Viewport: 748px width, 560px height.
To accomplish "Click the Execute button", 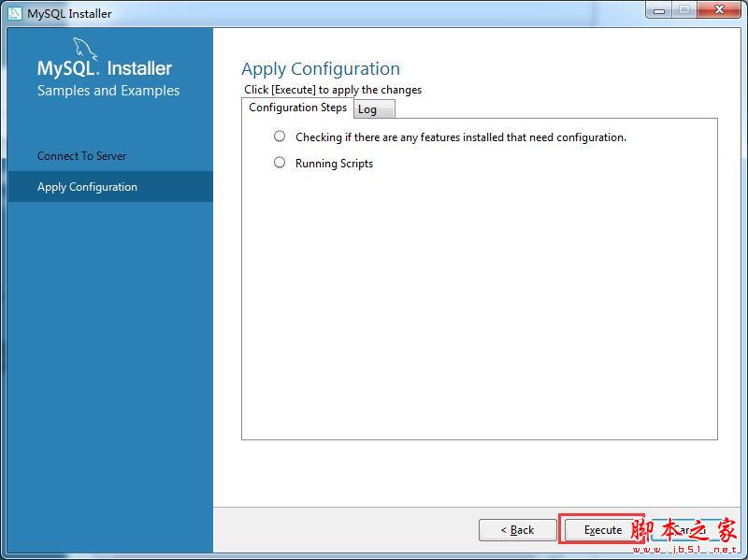I will pos(603,530).
